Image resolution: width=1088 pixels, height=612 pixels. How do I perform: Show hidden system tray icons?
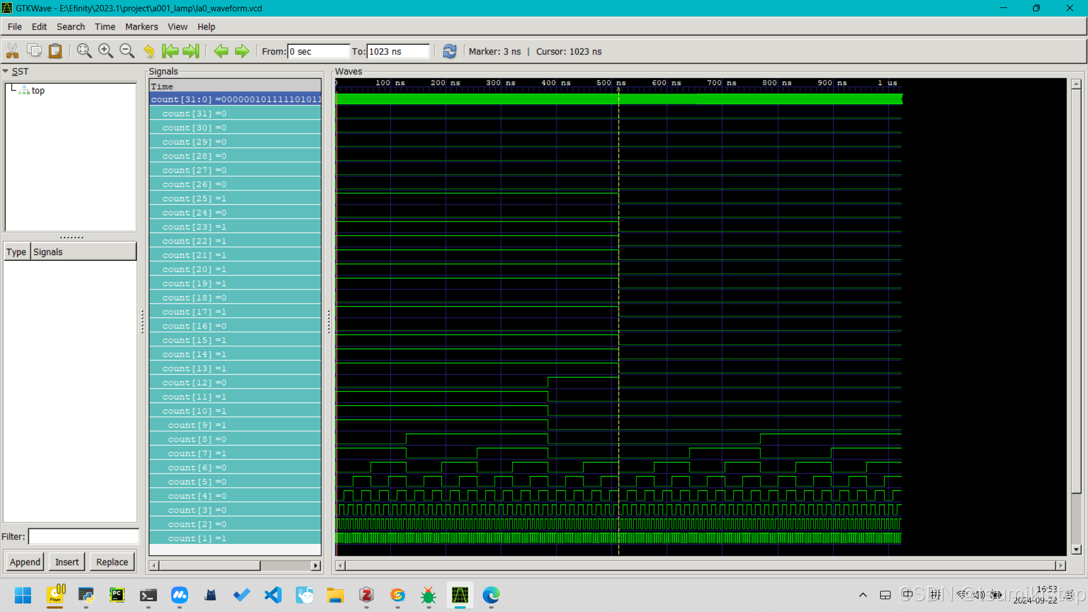[862, 595]
